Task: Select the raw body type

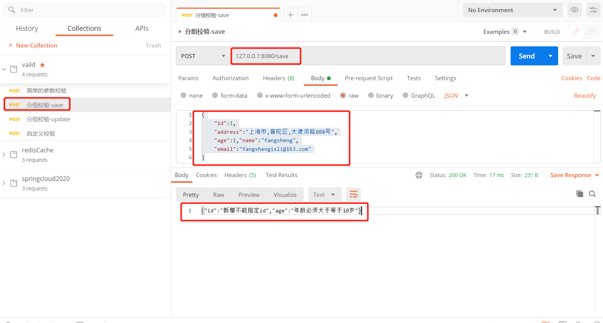Action: tap(343, 95)
